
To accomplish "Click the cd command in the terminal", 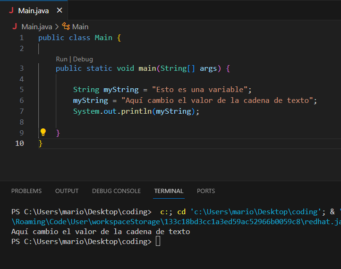I will 181,211.
